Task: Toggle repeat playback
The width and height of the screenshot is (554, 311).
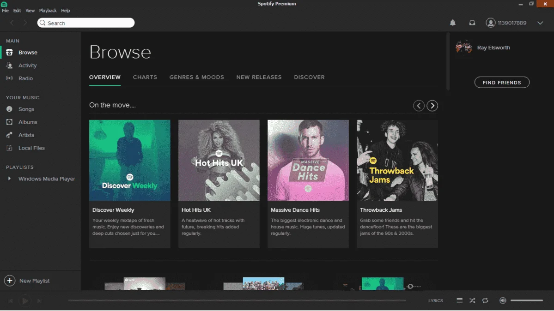Action: (485, 300)
